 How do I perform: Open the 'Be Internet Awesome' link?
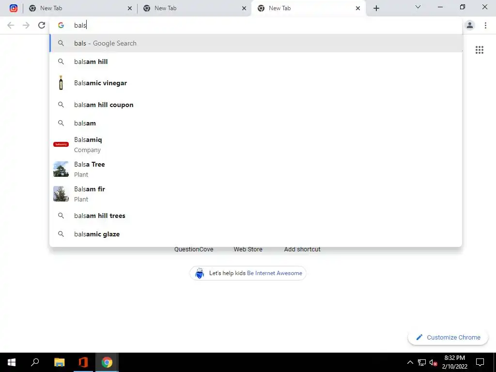(275, 273)
